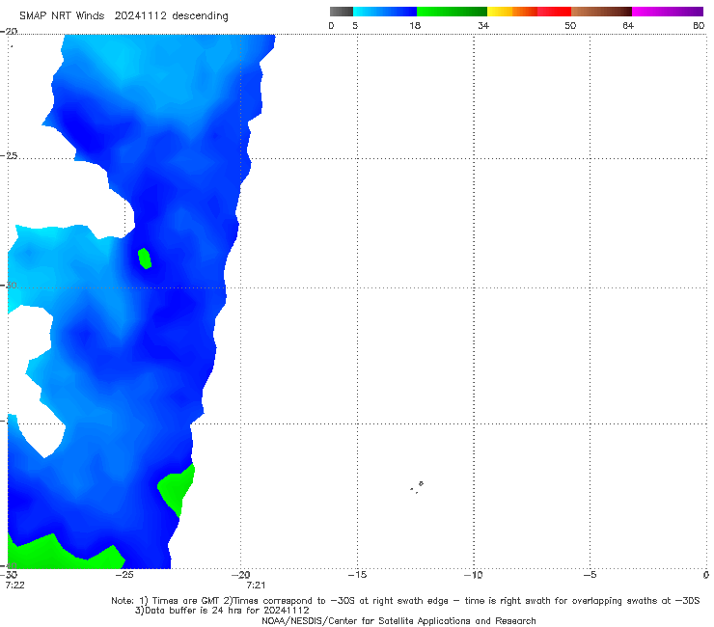Screen dimensions: 714x627
Task: Click the color bar label "50"
Action: 570,25
